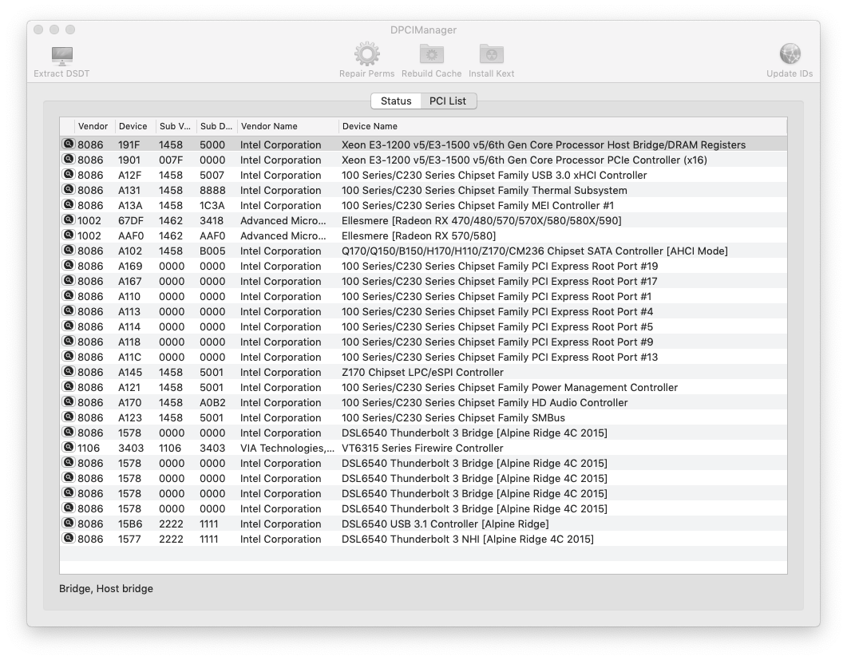Click lookup icon on the A110 row
The width and height of the screenshot is (847, 660).
(69, 295)
